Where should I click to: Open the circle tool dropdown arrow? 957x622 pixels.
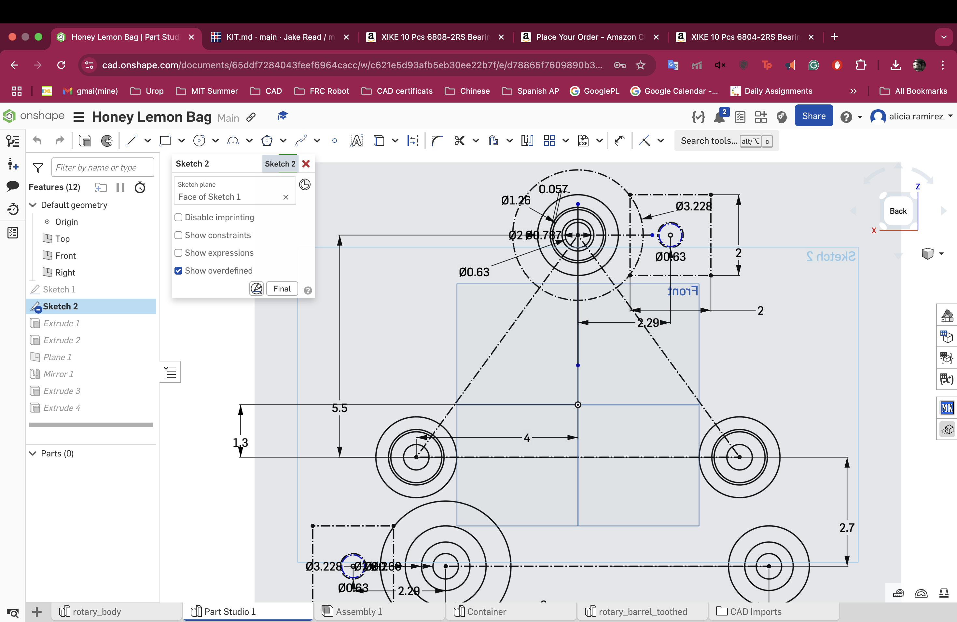[x=215, y=141]
